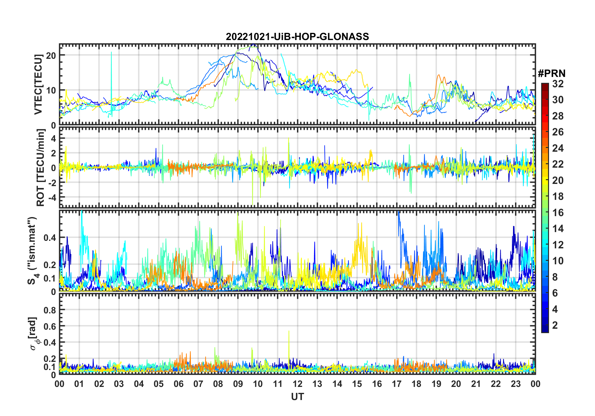Click colorbar tick label "14"
The height and width of the screenshot is (416, 595).
(x=558, y=229)
